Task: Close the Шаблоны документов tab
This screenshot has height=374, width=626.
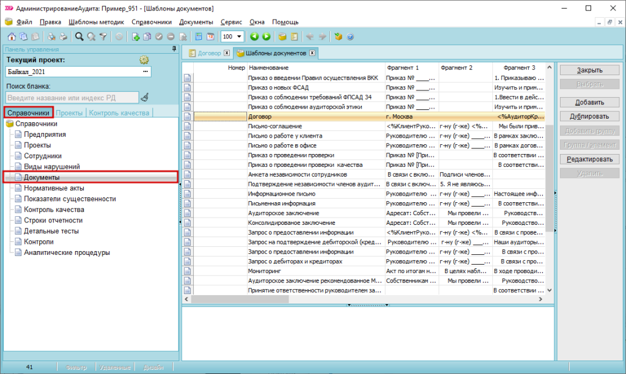Action: point(312,53)
